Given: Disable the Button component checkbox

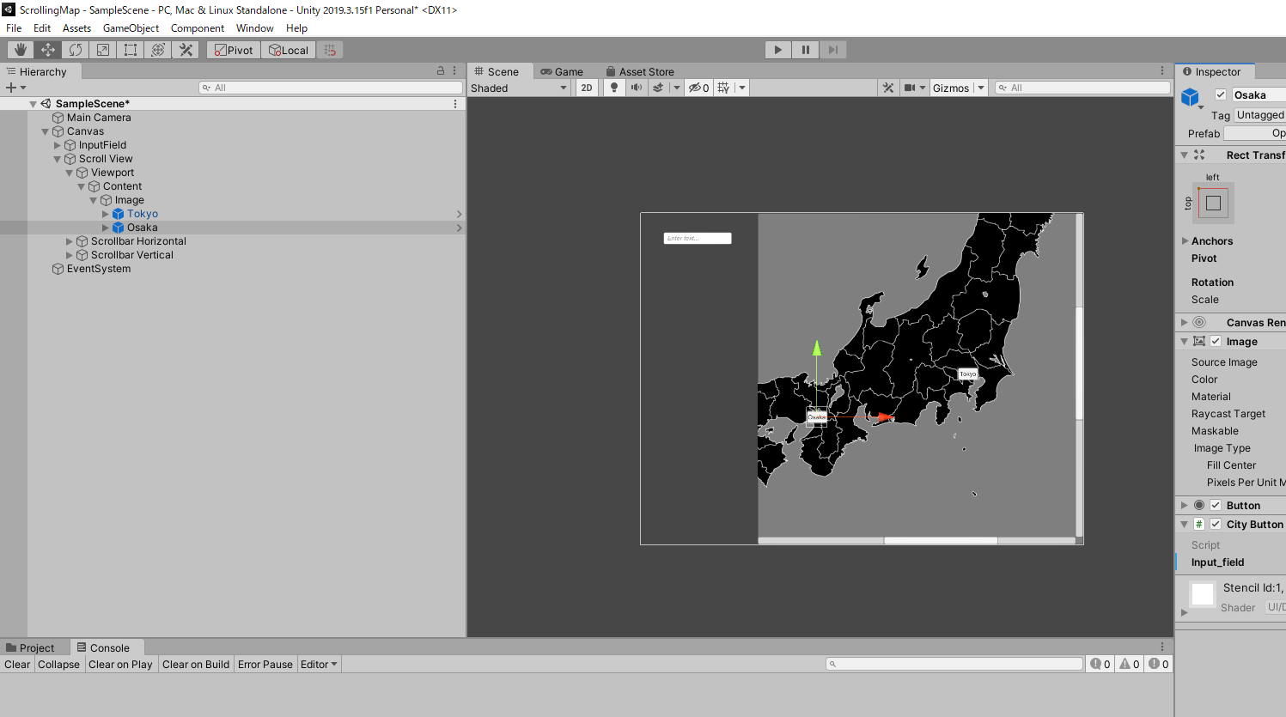Looking at the screenshot, I should point(1216,505).
